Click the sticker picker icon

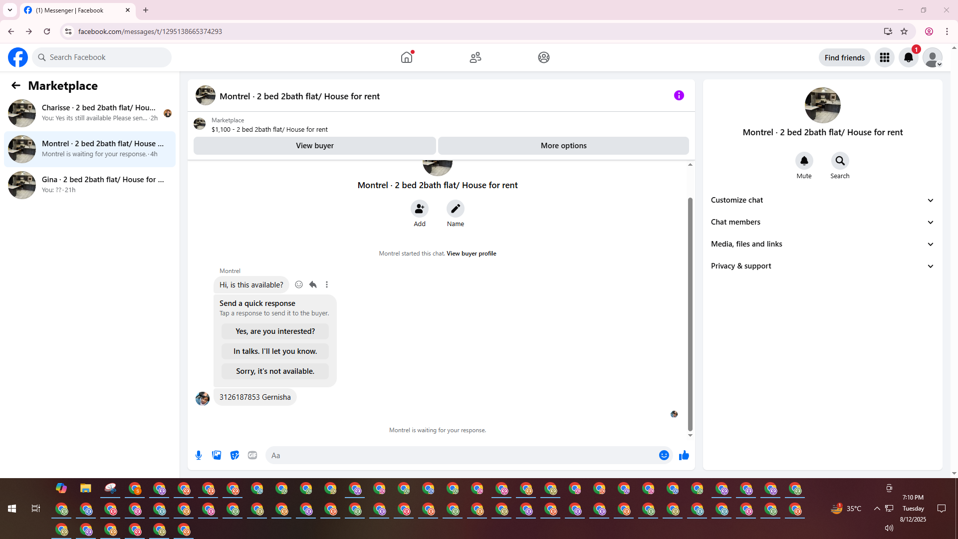(235, 455)
